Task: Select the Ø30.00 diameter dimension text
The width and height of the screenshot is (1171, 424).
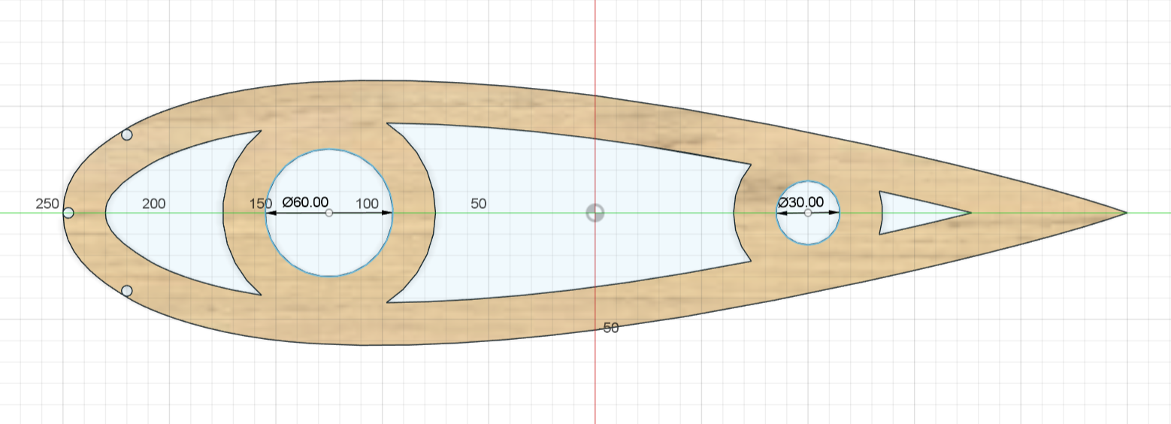Action: tap(800, 202)
